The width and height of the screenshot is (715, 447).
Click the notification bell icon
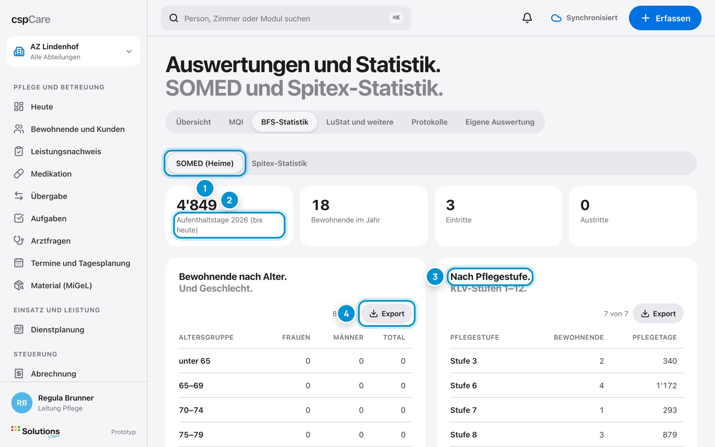click(527, 18)
